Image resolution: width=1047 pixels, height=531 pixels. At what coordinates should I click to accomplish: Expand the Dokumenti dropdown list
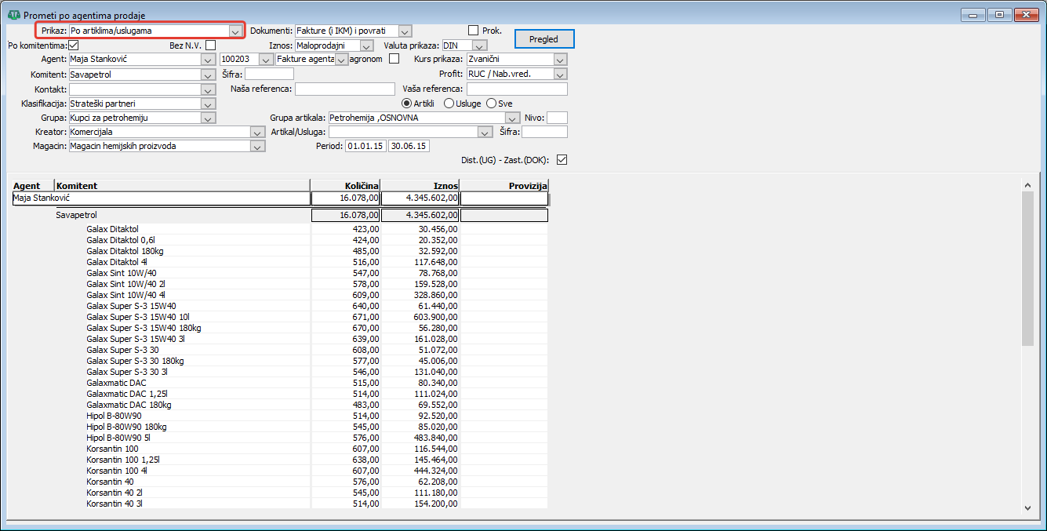pyautogui.click(x=405, y=31)
